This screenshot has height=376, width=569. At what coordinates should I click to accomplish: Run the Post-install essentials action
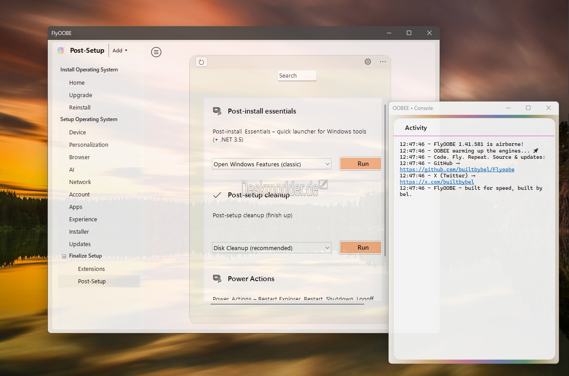(362, 164)
